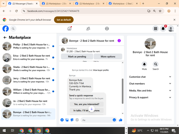Send quick reply 'Yes, are you interested?'
This screenshot has width=179, height=134.
point(87,104)
